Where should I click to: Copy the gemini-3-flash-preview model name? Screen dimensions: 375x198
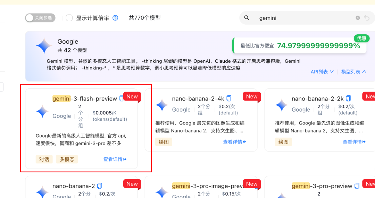(x=121, y=98)
